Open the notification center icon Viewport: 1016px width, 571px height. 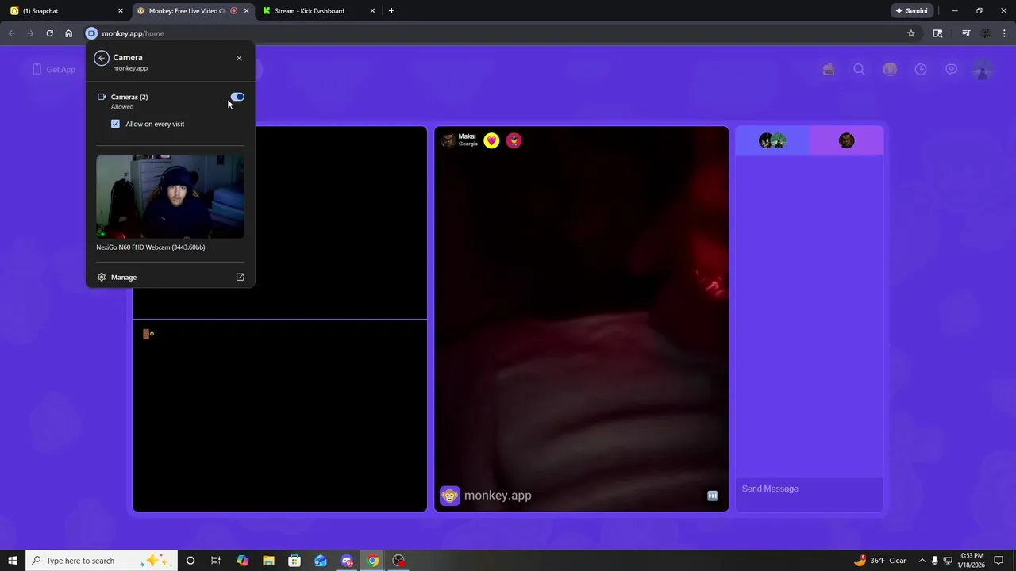click(x=999, y=561)
